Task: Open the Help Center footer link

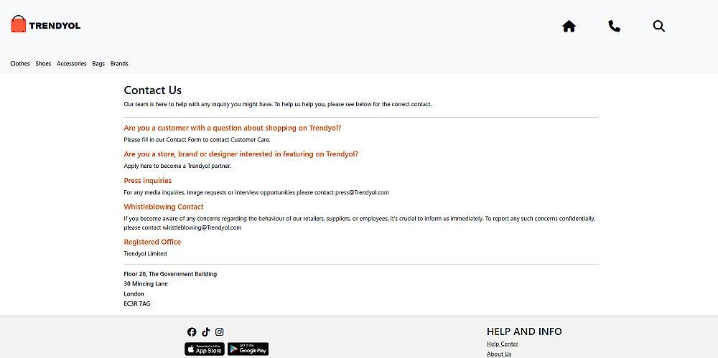Action: [x=503, y=344]
